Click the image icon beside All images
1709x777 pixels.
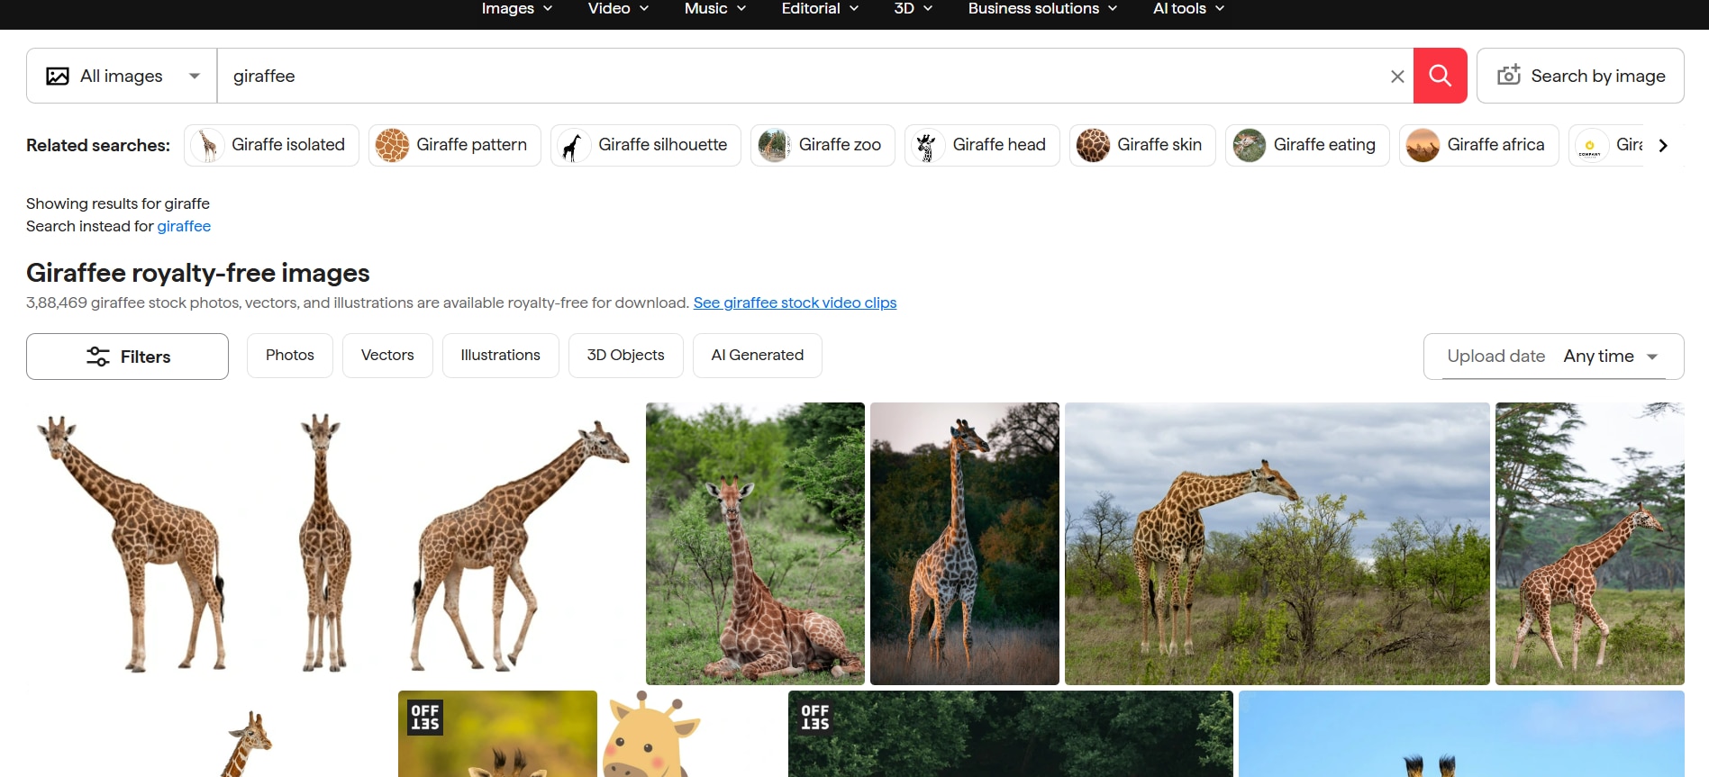coord(58,77)
